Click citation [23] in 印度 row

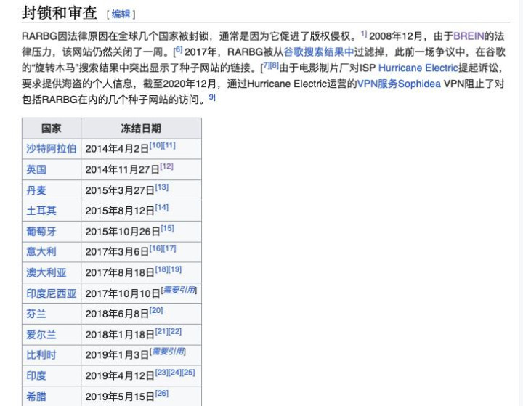(162, 373)
